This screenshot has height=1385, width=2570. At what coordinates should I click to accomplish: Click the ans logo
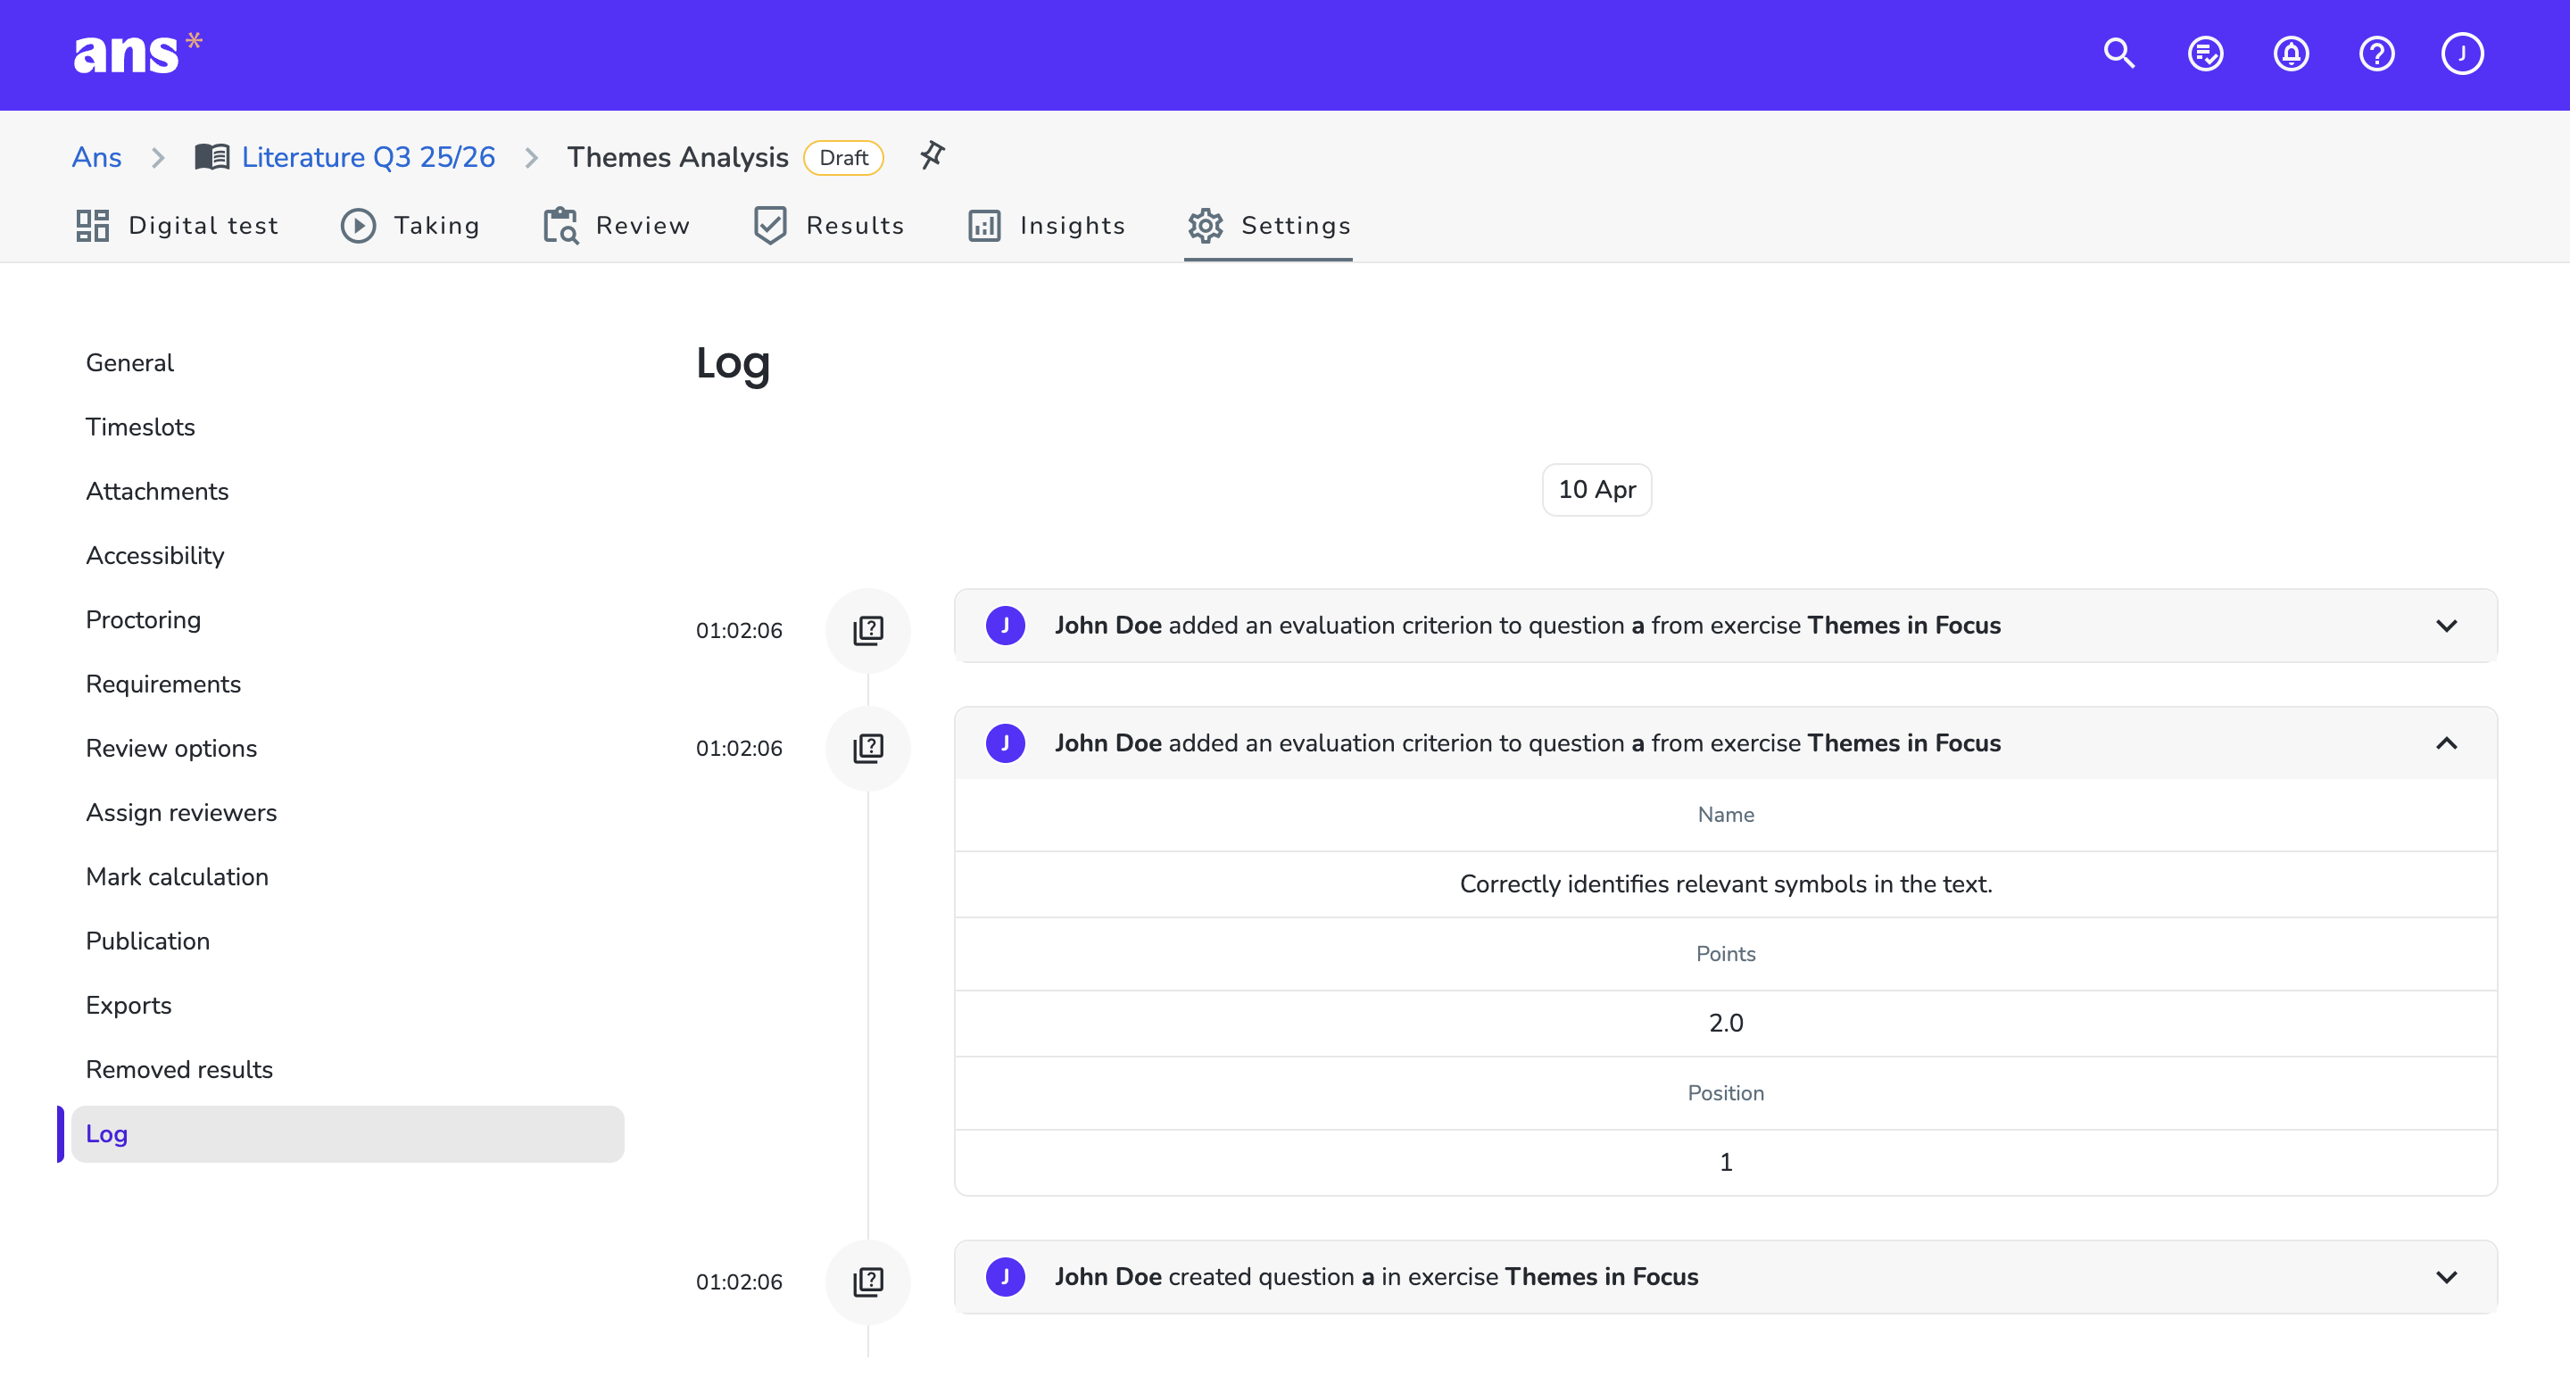[x=137, y=54]
